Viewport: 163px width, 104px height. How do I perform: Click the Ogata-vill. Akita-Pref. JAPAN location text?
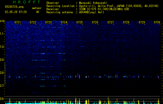119,6
